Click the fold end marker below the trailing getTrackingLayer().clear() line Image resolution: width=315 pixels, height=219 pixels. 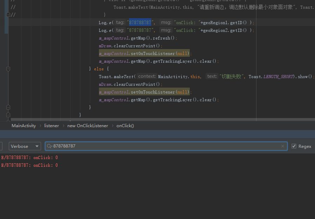8,107
